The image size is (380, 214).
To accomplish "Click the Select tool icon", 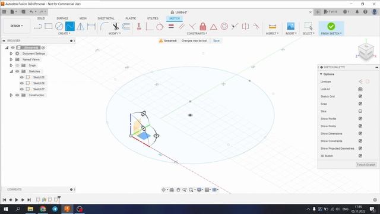I will pyautogui.click(x=309, y=26).
